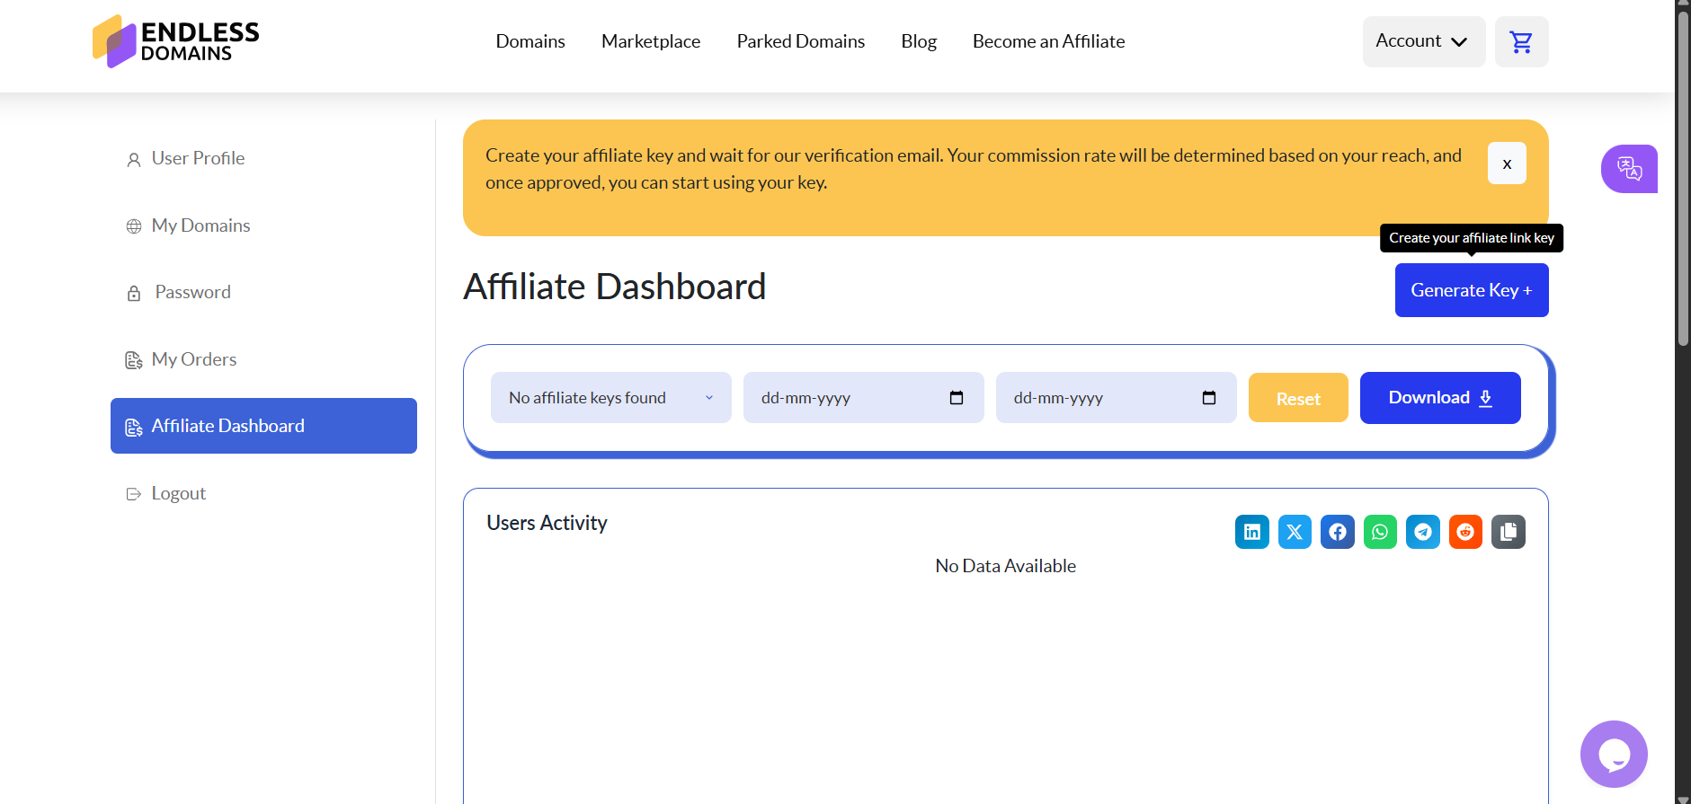The image size is (1691, 804).
Task: Go to Marketplace in the navigation
Action: [651, 41]
